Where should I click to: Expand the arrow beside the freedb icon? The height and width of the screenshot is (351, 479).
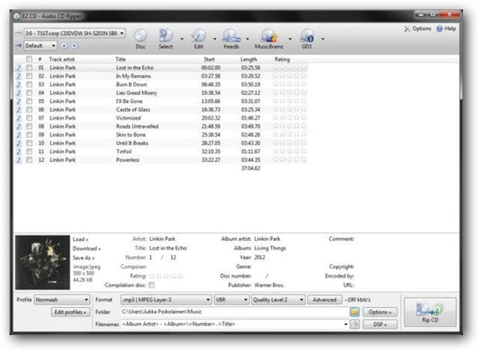click(x=247, y=39)
